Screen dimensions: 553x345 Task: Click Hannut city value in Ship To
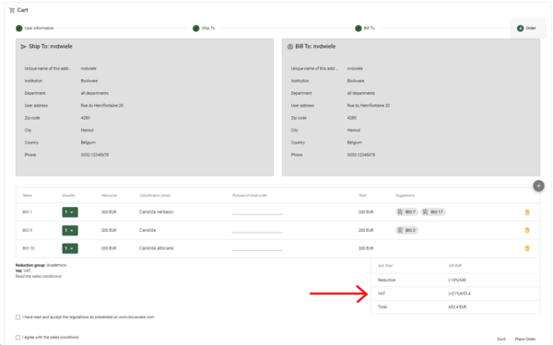point(88,130)
